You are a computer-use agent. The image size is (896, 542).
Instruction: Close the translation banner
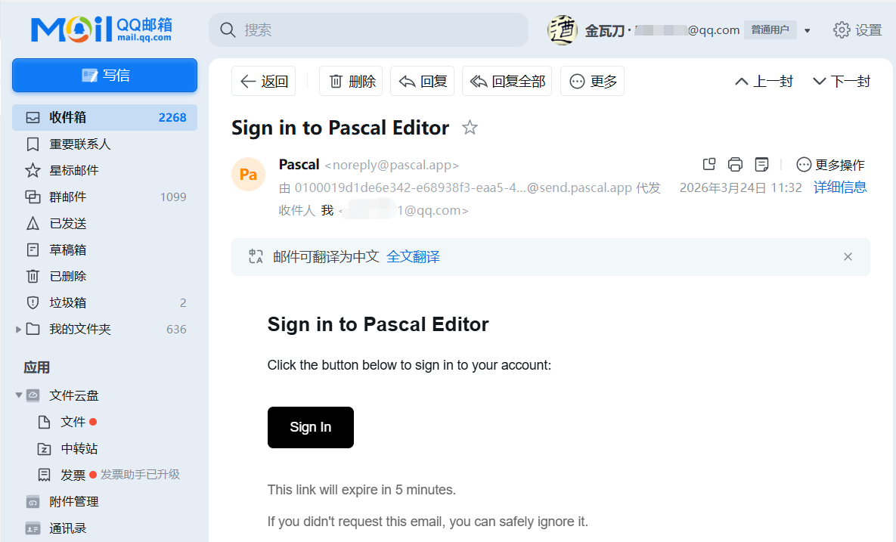click(x=848, y=257)
